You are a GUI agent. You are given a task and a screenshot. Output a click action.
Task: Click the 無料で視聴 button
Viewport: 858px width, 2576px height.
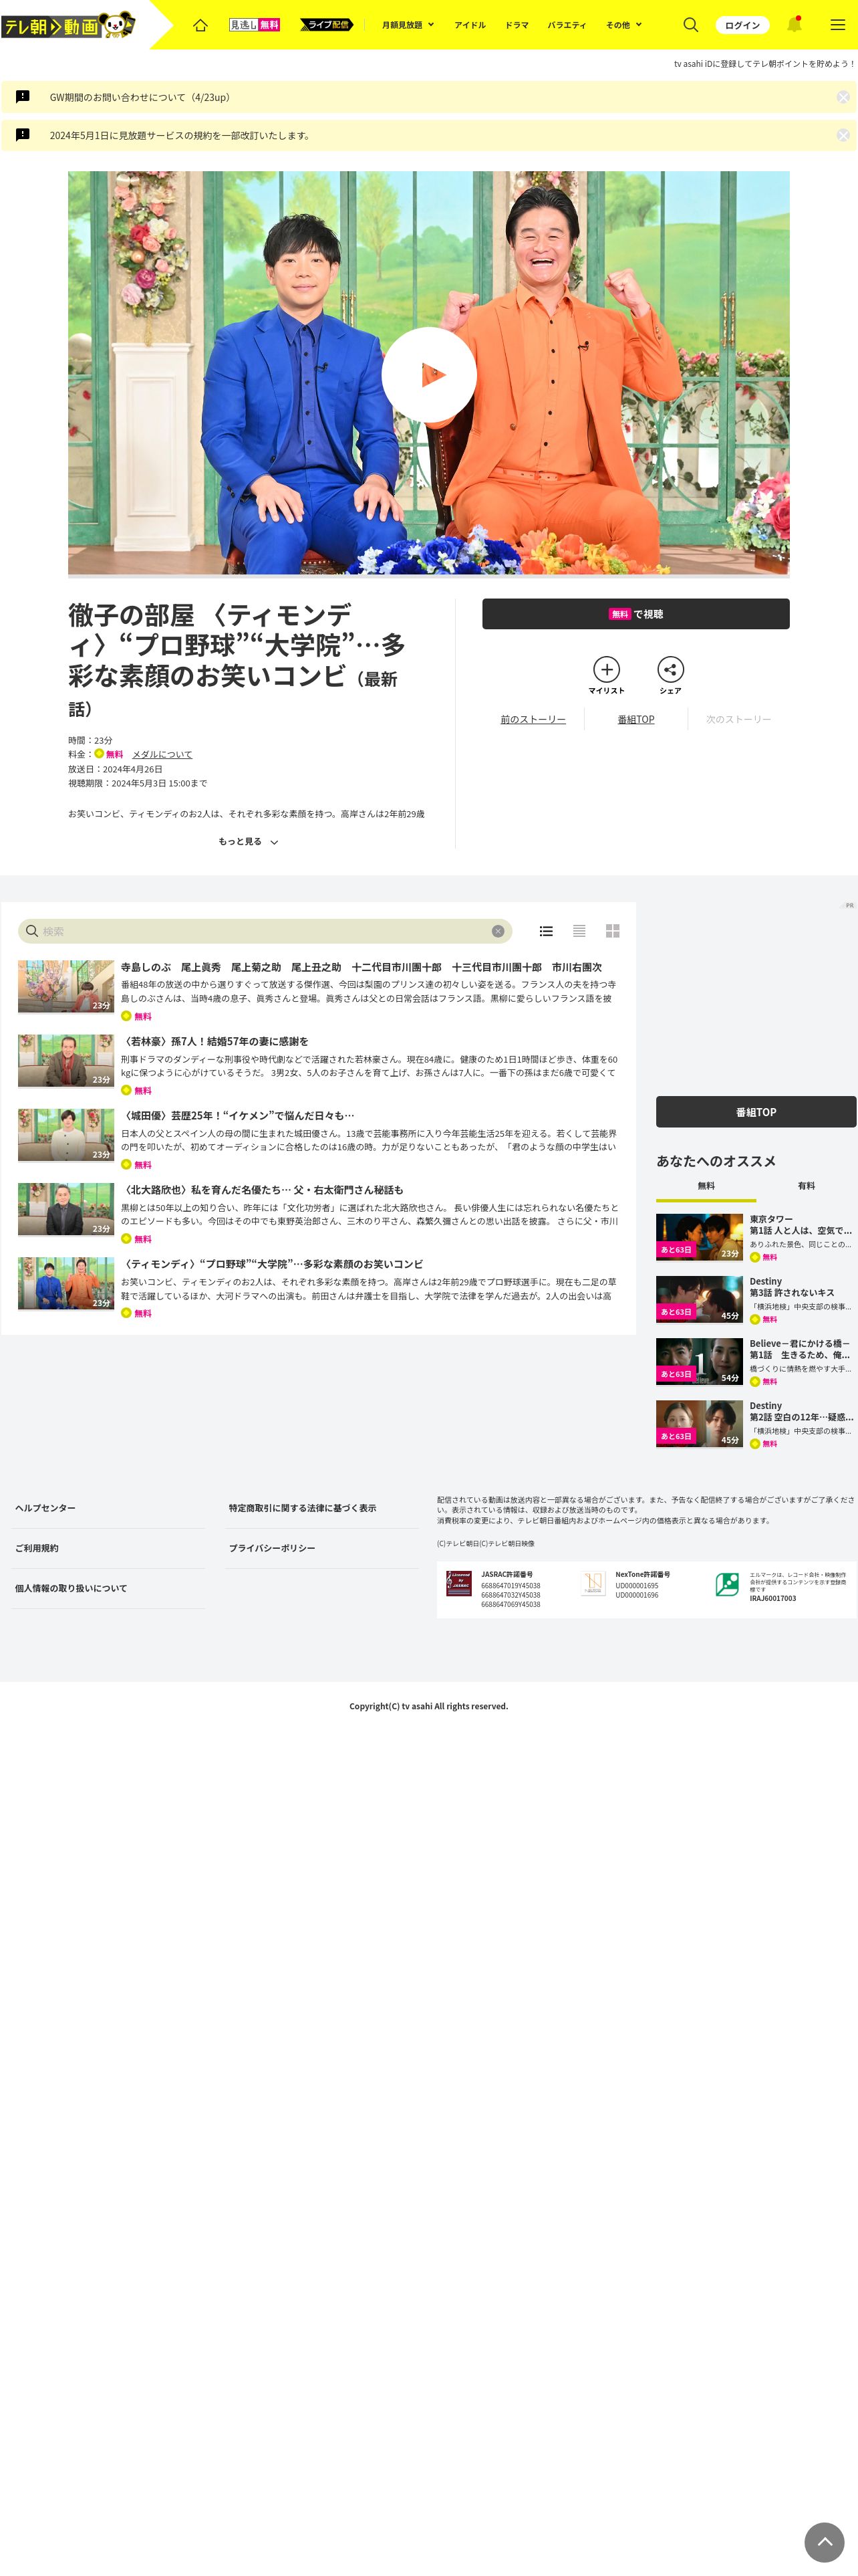click(x=635, y=614)
